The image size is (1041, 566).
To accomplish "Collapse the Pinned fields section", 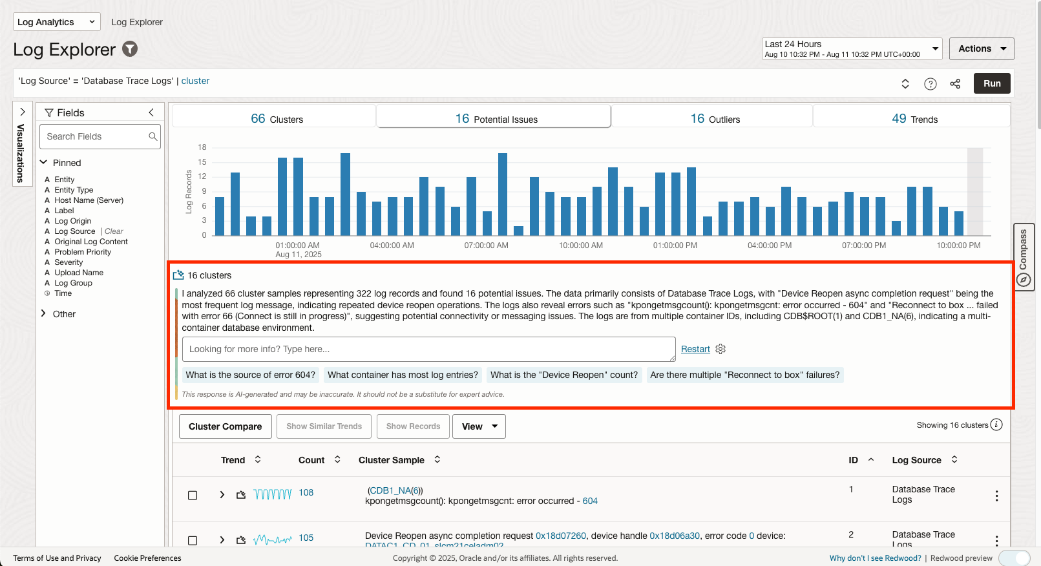I will 44,162.
